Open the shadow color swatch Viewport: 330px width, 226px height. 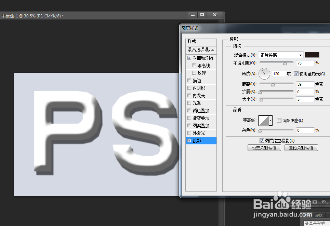click(x=312, y=55)
